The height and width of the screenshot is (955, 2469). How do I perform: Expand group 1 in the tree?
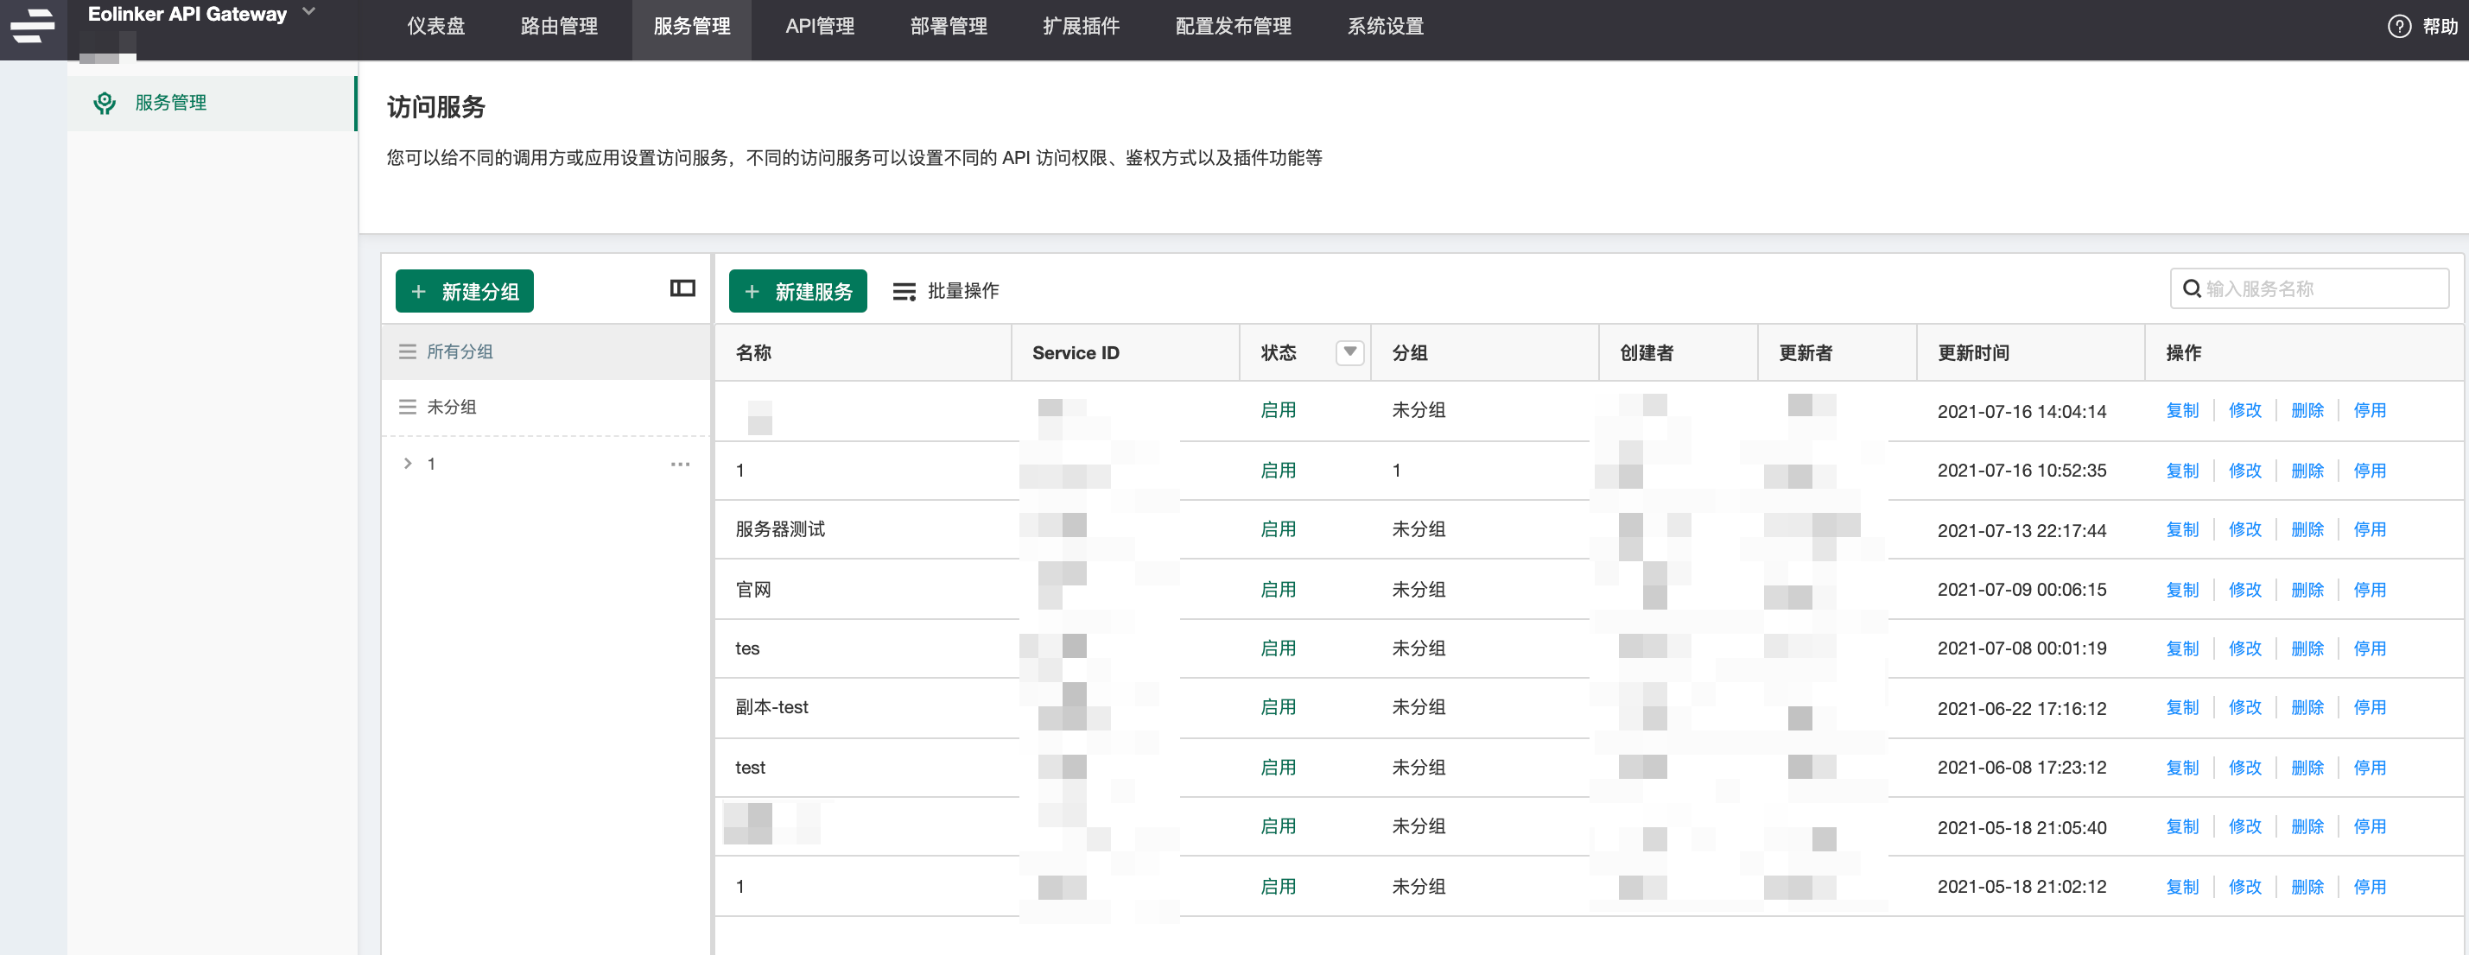[408, 464]
